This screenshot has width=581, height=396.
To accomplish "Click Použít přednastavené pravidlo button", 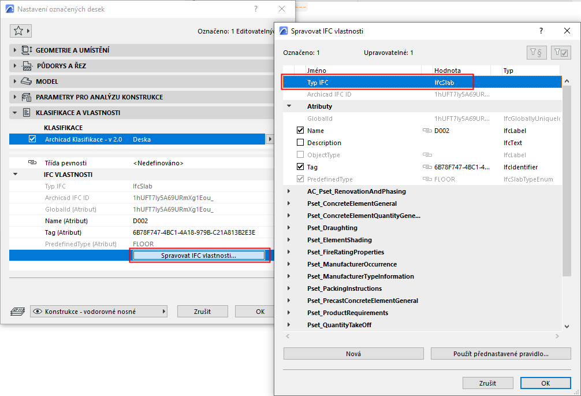I will click(x=501, y=354).
